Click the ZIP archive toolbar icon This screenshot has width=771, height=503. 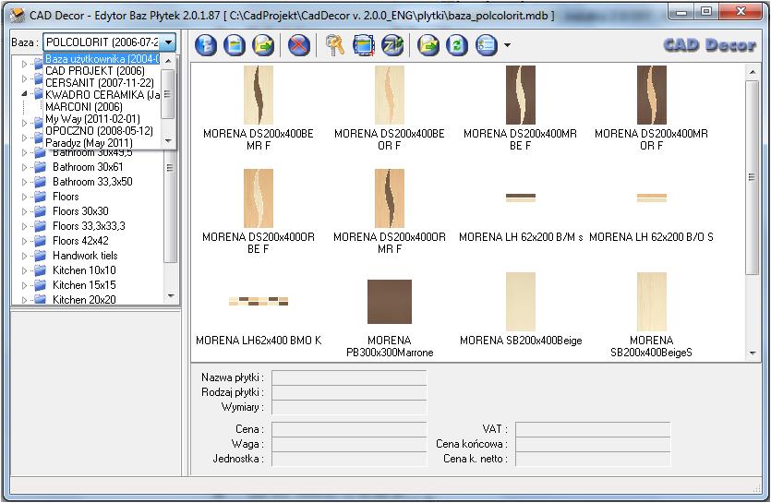click(392, 45)
